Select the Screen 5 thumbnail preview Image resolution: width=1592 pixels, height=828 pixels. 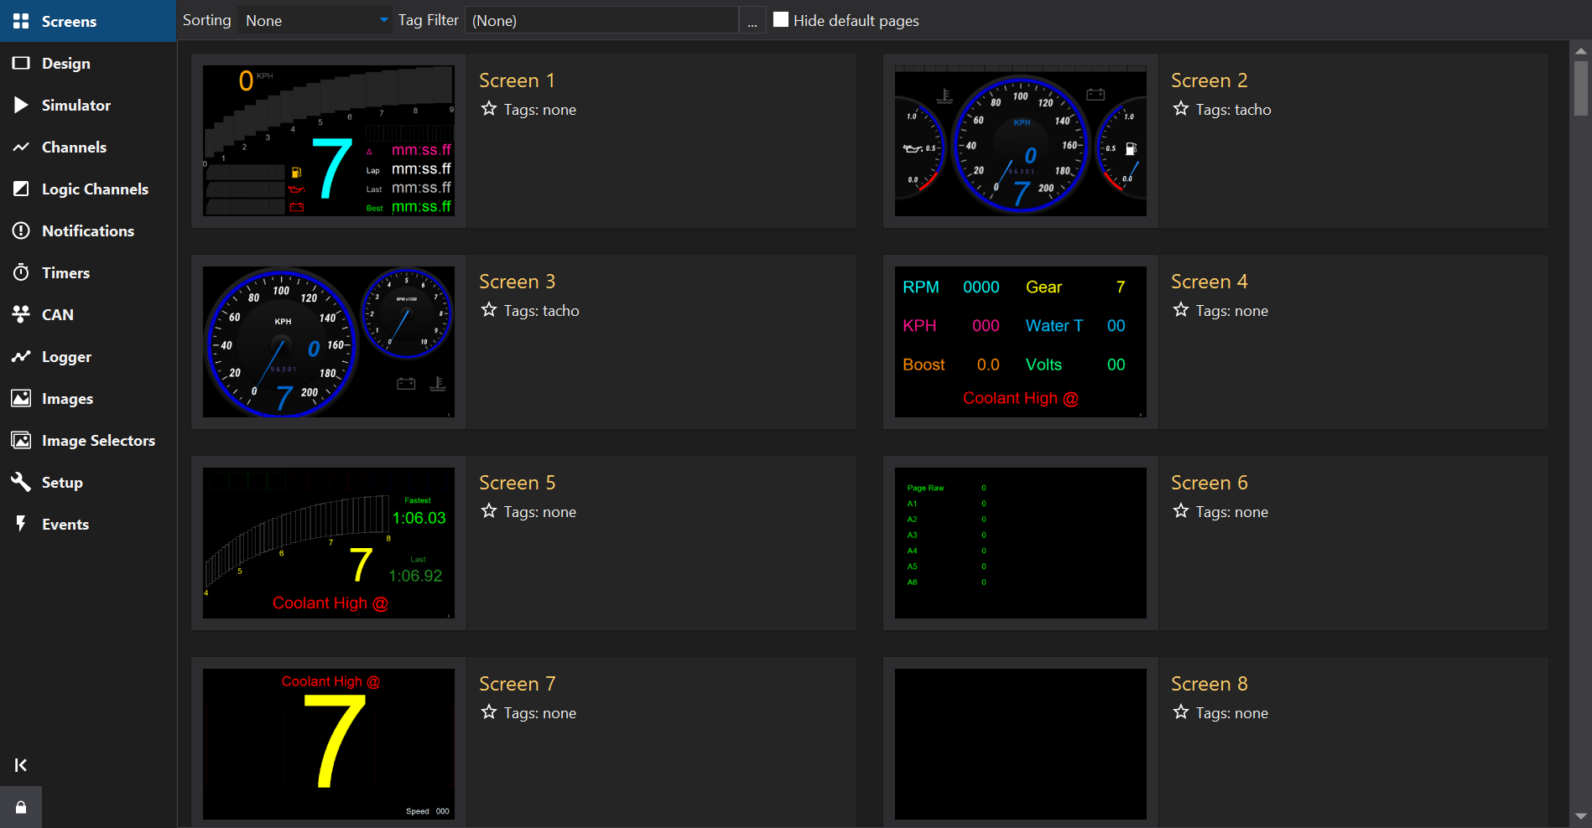[329, 543]
